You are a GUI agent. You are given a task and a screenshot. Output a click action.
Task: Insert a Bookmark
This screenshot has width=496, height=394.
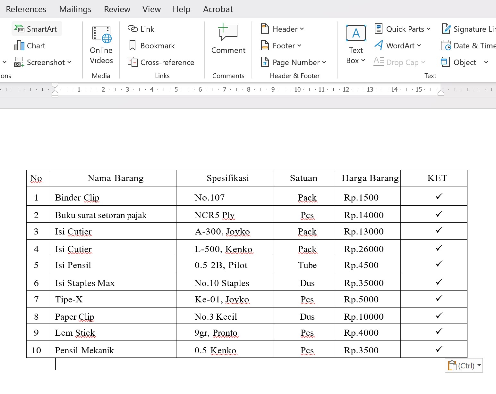click(152, 45)
